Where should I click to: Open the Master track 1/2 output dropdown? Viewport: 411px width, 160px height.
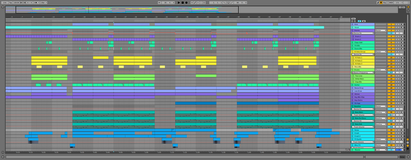(381, 150)
